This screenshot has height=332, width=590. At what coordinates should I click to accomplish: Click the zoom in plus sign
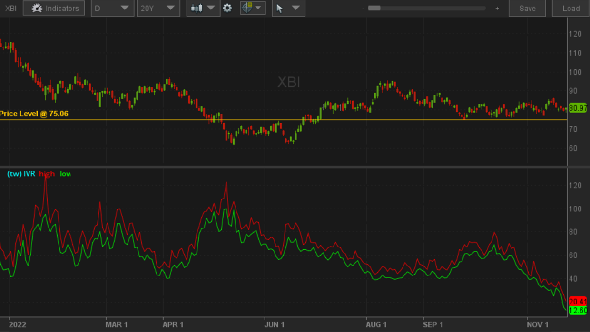pos(497,8)
